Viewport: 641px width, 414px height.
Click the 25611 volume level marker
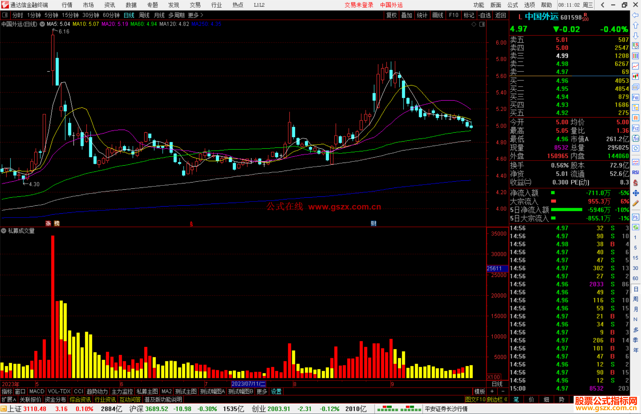coord(494,268)
